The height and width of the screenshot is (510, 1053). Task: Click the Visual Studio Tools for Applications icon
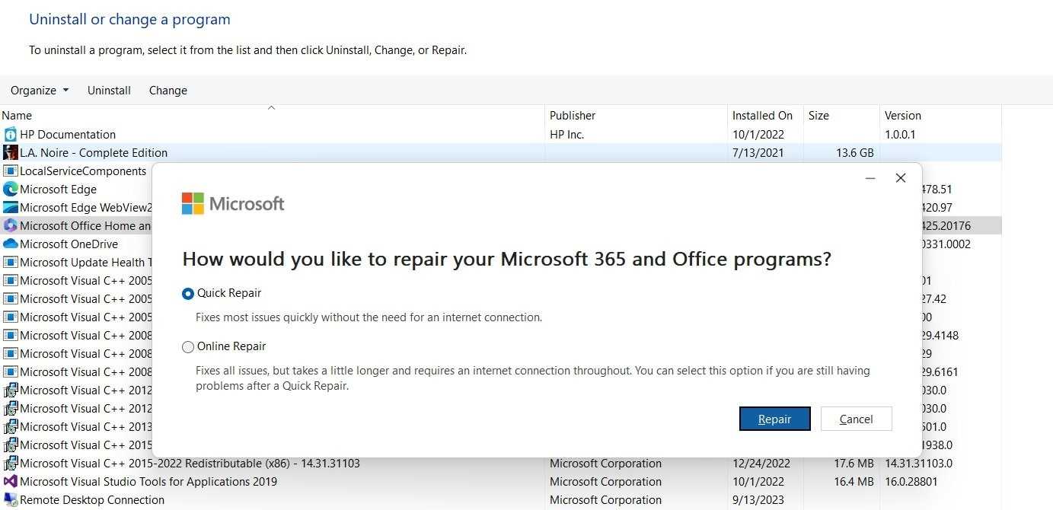point(10,482)
